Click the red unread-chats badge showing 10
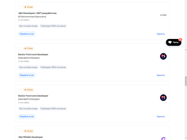Screen dimensions: 187x140 click(x=180, y=39)
